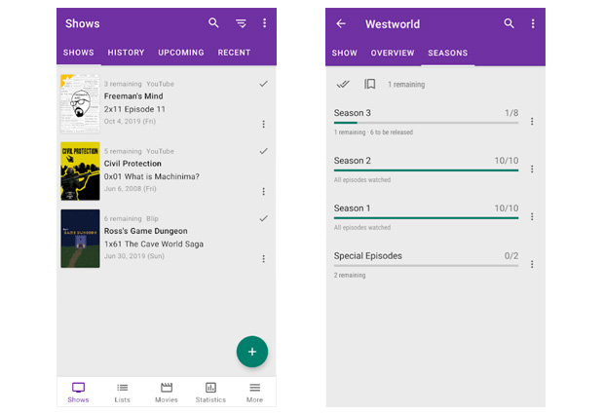Viewport: 604px width, 415px height.
Task: Go back from the Westworld screen
Action: tap(341, 24)
